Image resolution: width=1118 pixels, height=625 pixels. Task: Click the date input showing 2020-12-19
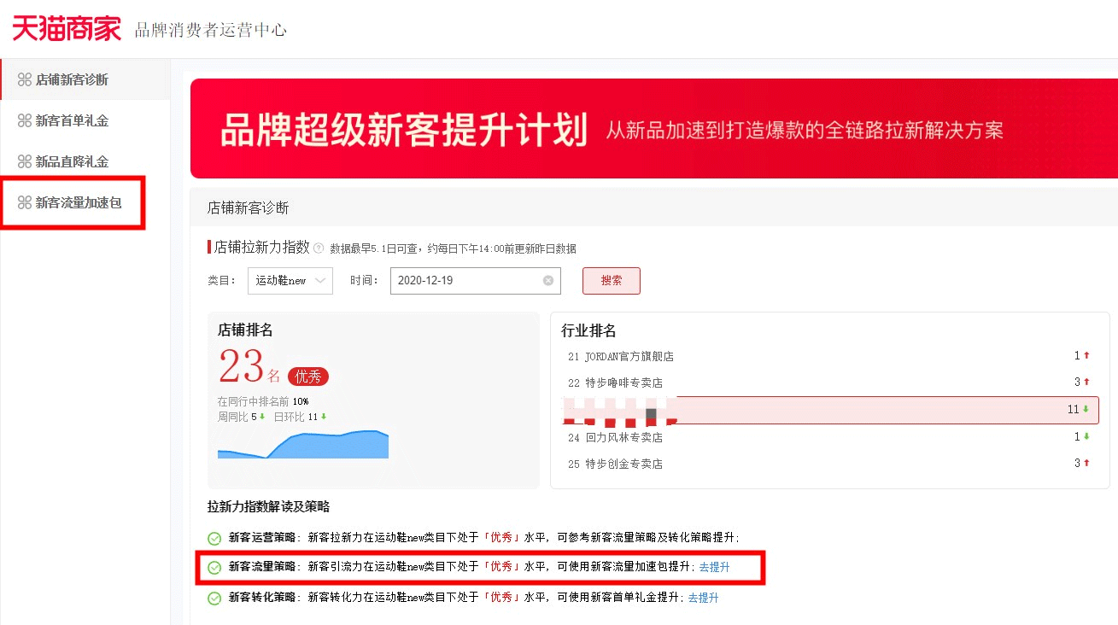(465, 281)
